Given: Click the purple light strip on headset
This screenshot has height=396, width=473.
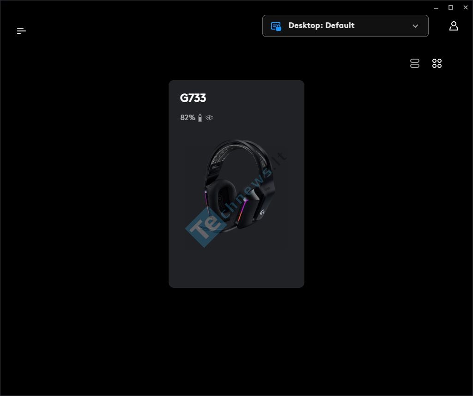Looking at the screenshot, I should click(x=242, y=210).
